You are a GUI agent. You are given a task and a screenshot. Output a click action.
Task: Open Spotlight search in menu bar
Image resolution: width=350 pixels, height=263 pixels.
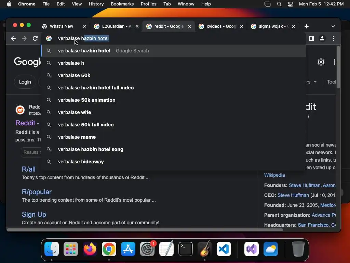pos(279,4)
